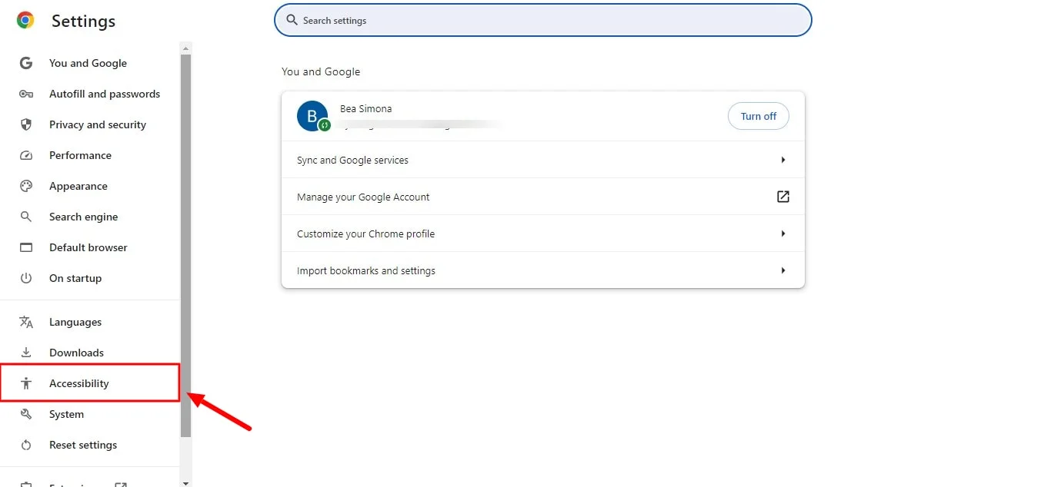Click the shield icon for Privacy and security
This screenshot has height=487, width=1051.
pyautogui.click(x=26, y=124)
